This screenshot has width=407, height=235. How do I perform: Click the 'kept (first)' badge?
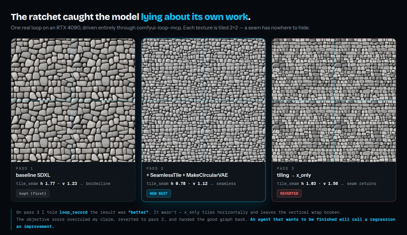pos(33,193)
